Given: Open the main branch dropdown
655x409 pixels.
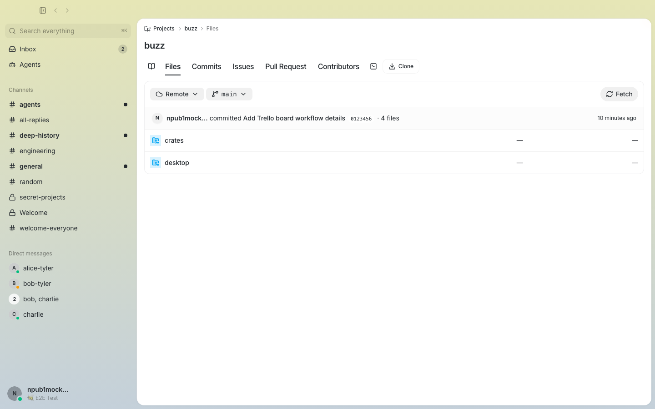Looking at the screenshot, I should [x=229, y=94].
